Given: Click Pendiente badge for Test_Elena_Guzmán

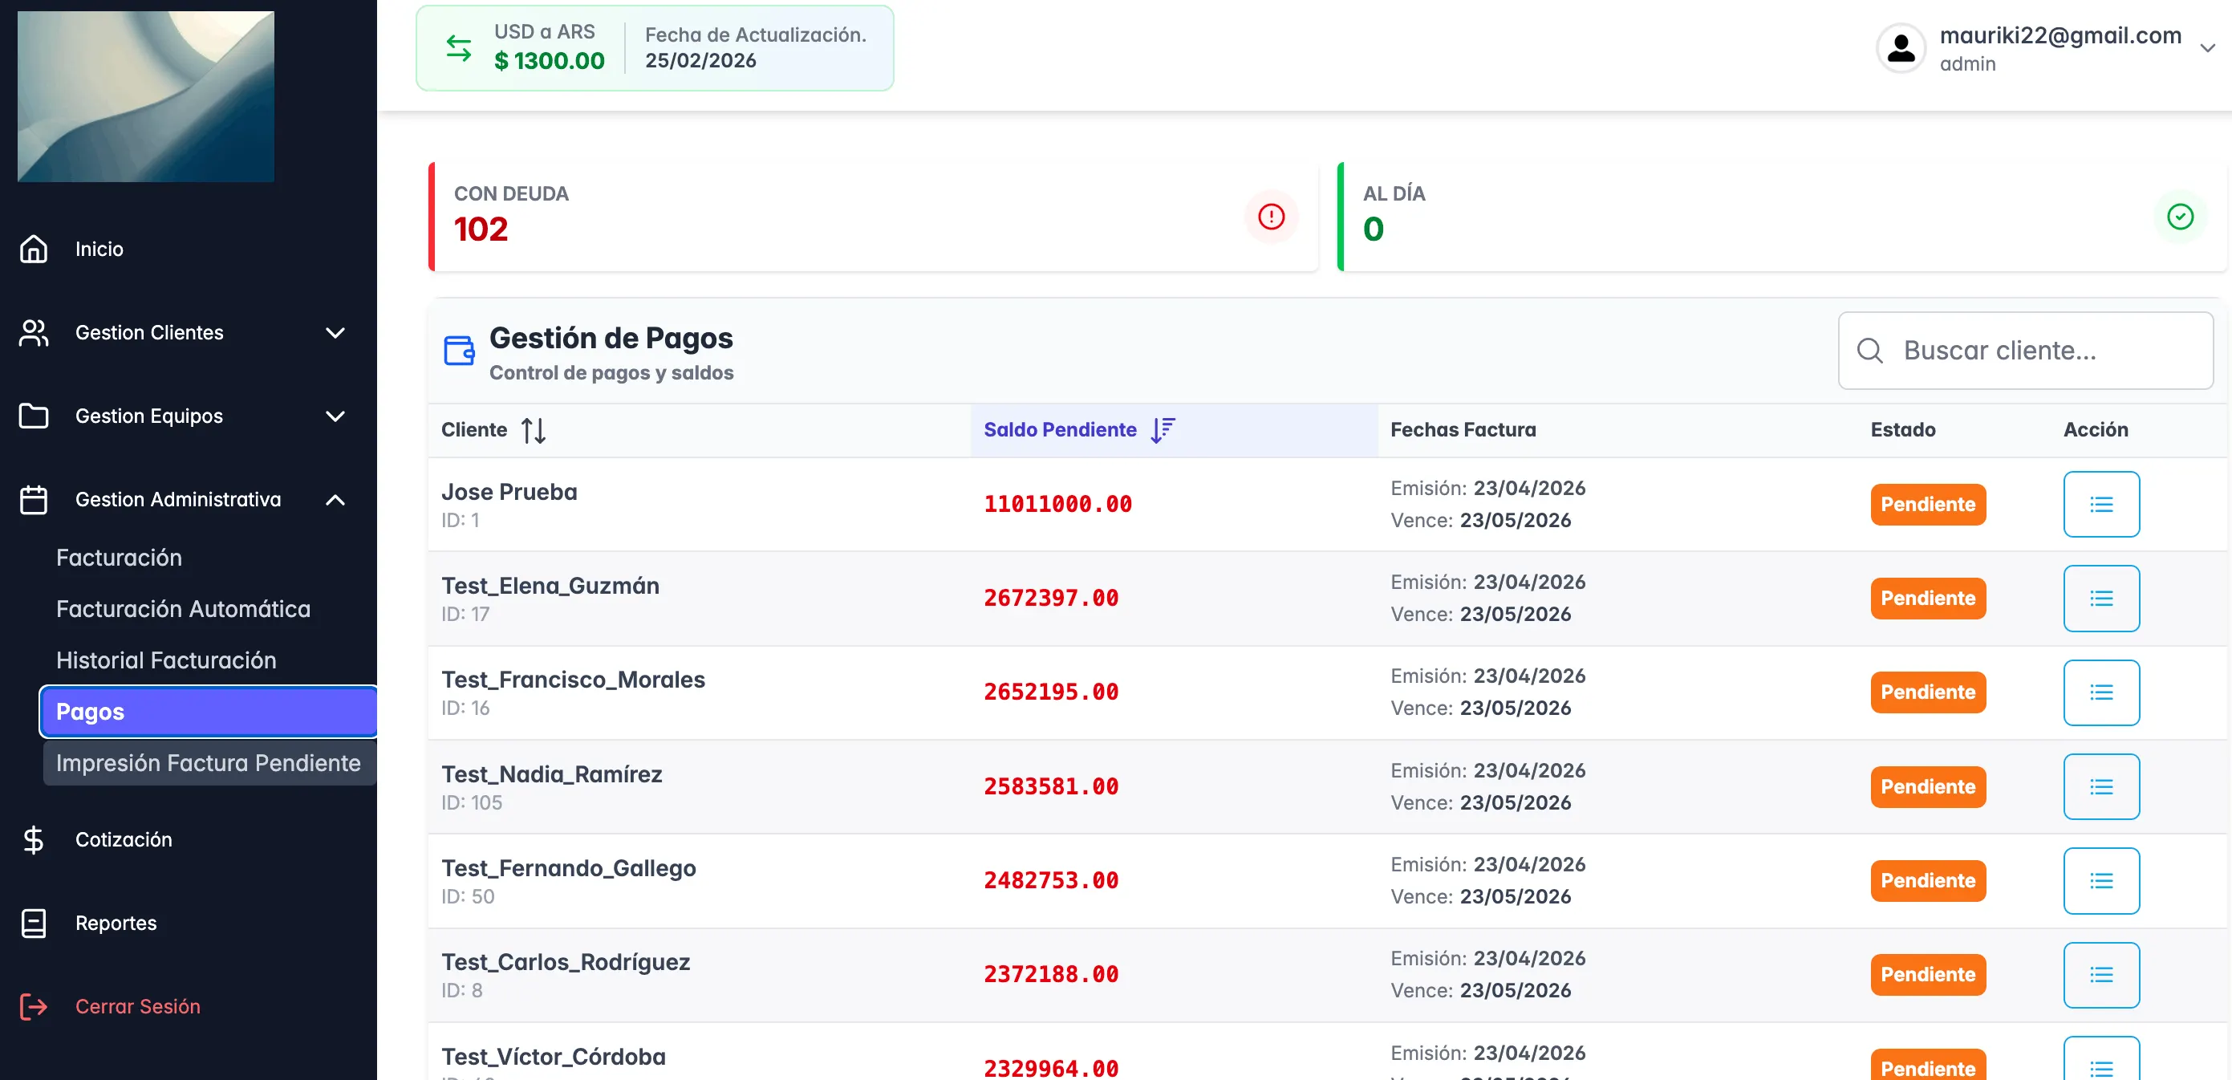Looking at the screenshot, I should click(1927, 598).
